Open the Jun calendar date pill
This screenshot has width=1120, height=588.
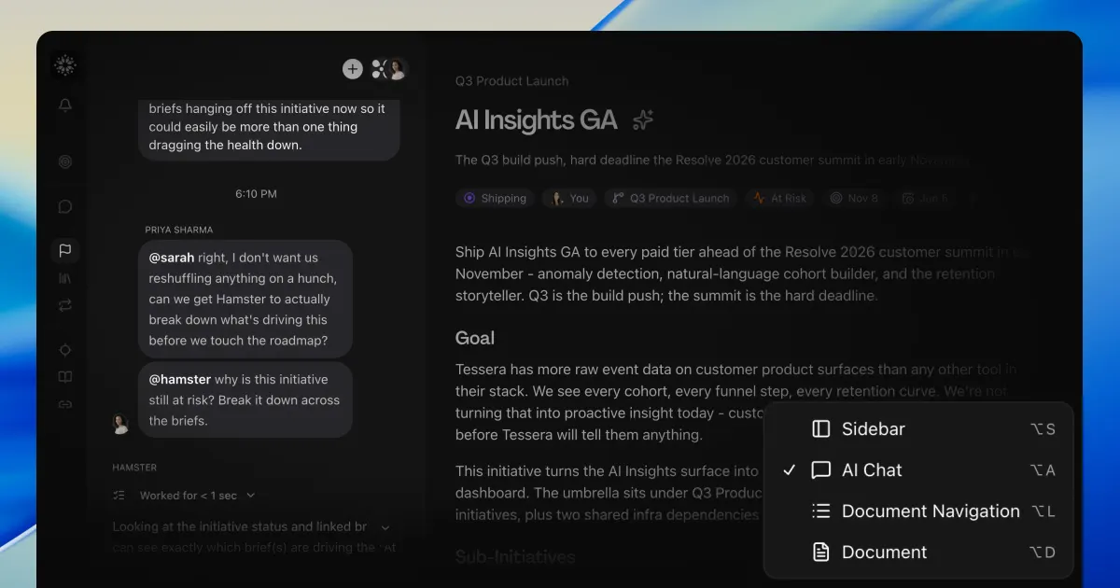point(924,198)
